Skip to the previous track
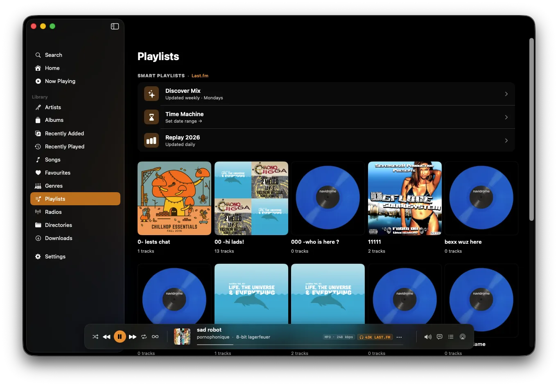 (106, 337)
